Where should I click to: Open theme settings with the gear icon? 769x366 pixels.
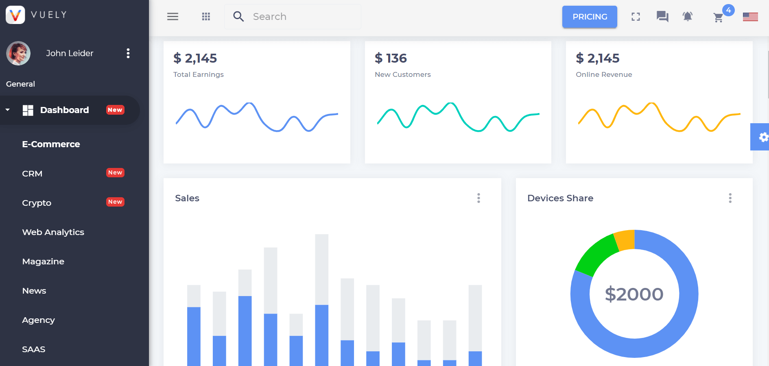[x=763, y=137]
